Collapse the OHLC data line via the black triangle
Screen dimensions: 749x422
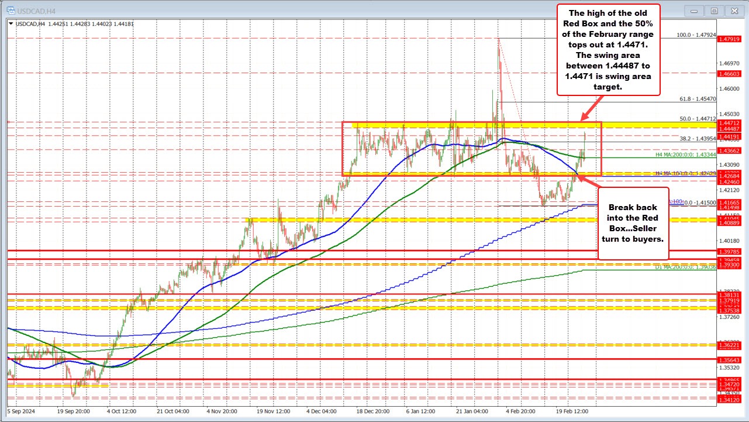[x=11, y=23]
